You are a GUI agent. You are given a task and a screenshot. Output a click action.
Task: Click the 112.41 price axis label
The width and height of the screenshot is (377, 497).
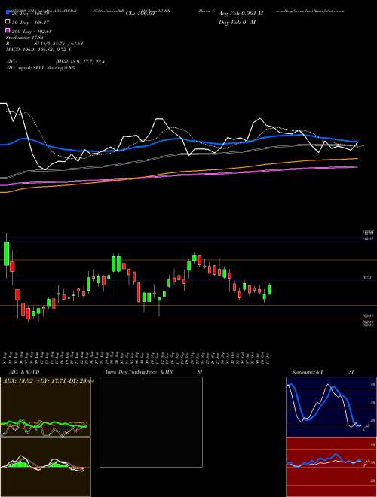[x=367, y=239]
